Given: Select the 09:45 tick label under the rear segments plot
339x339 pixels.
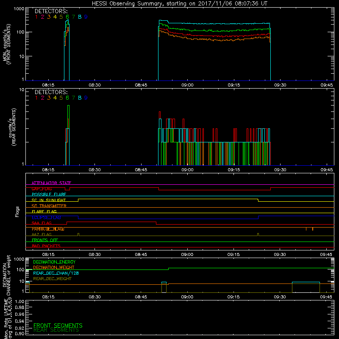Looking at the screenshot, I should coord(327,170).
